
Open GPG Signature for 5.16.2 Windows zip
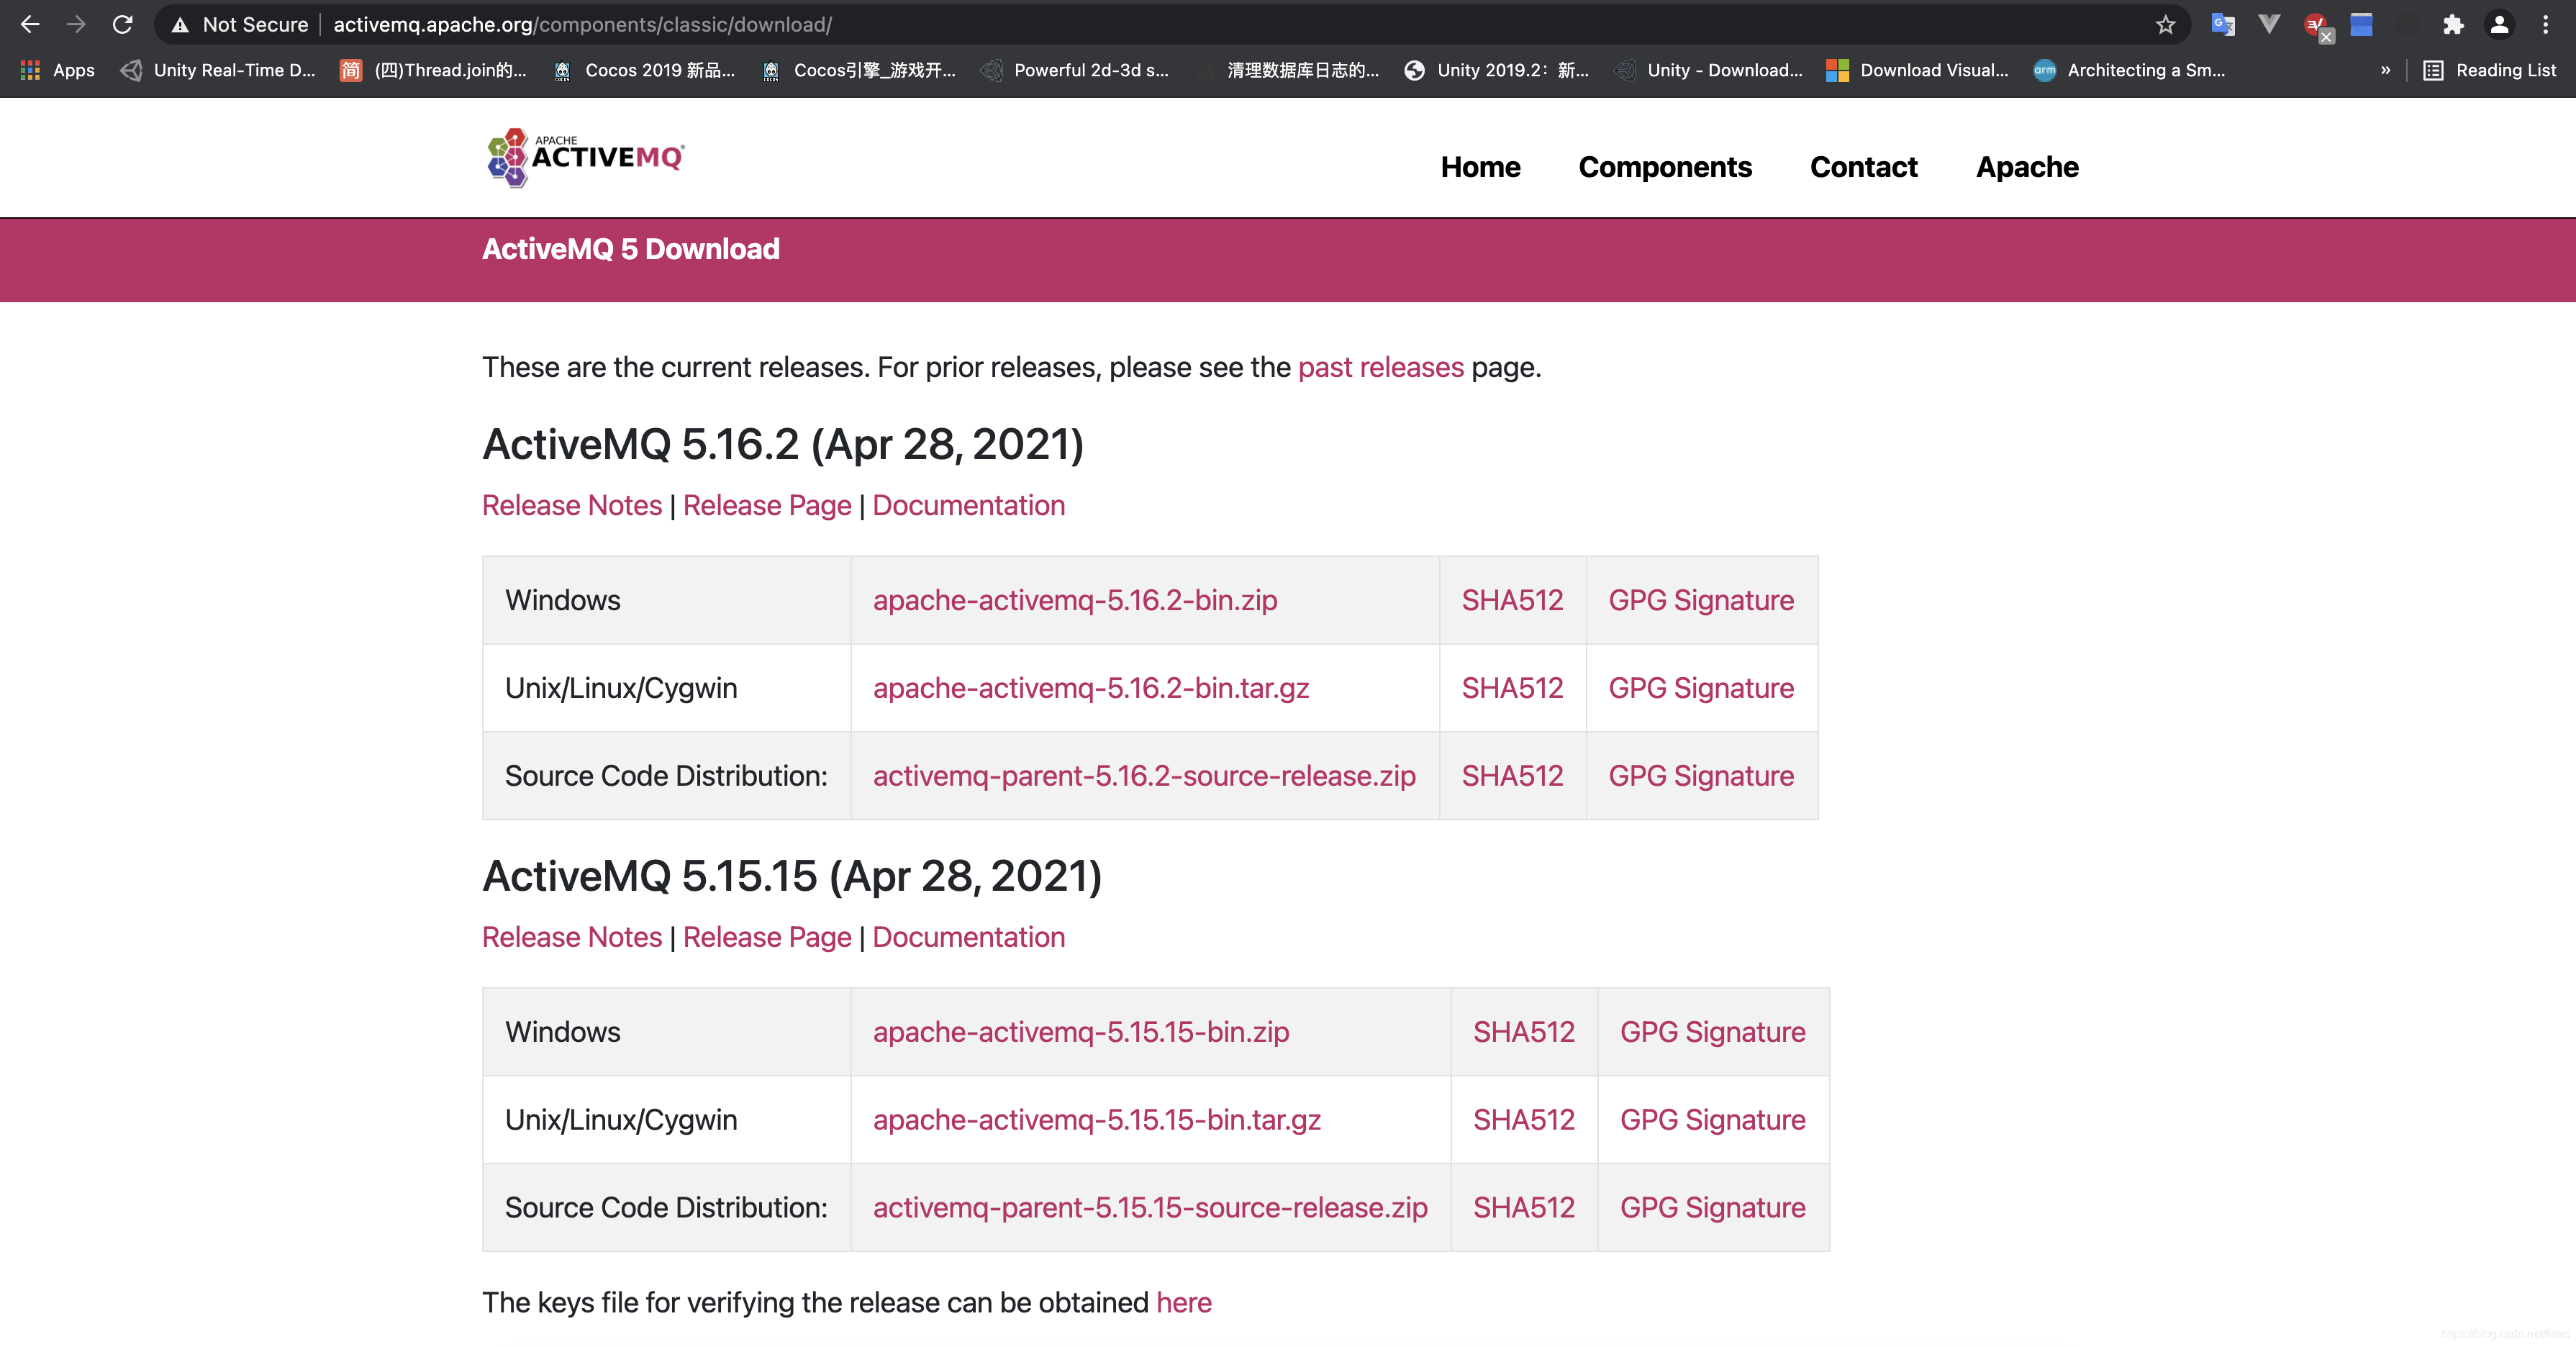[1701, 600]
